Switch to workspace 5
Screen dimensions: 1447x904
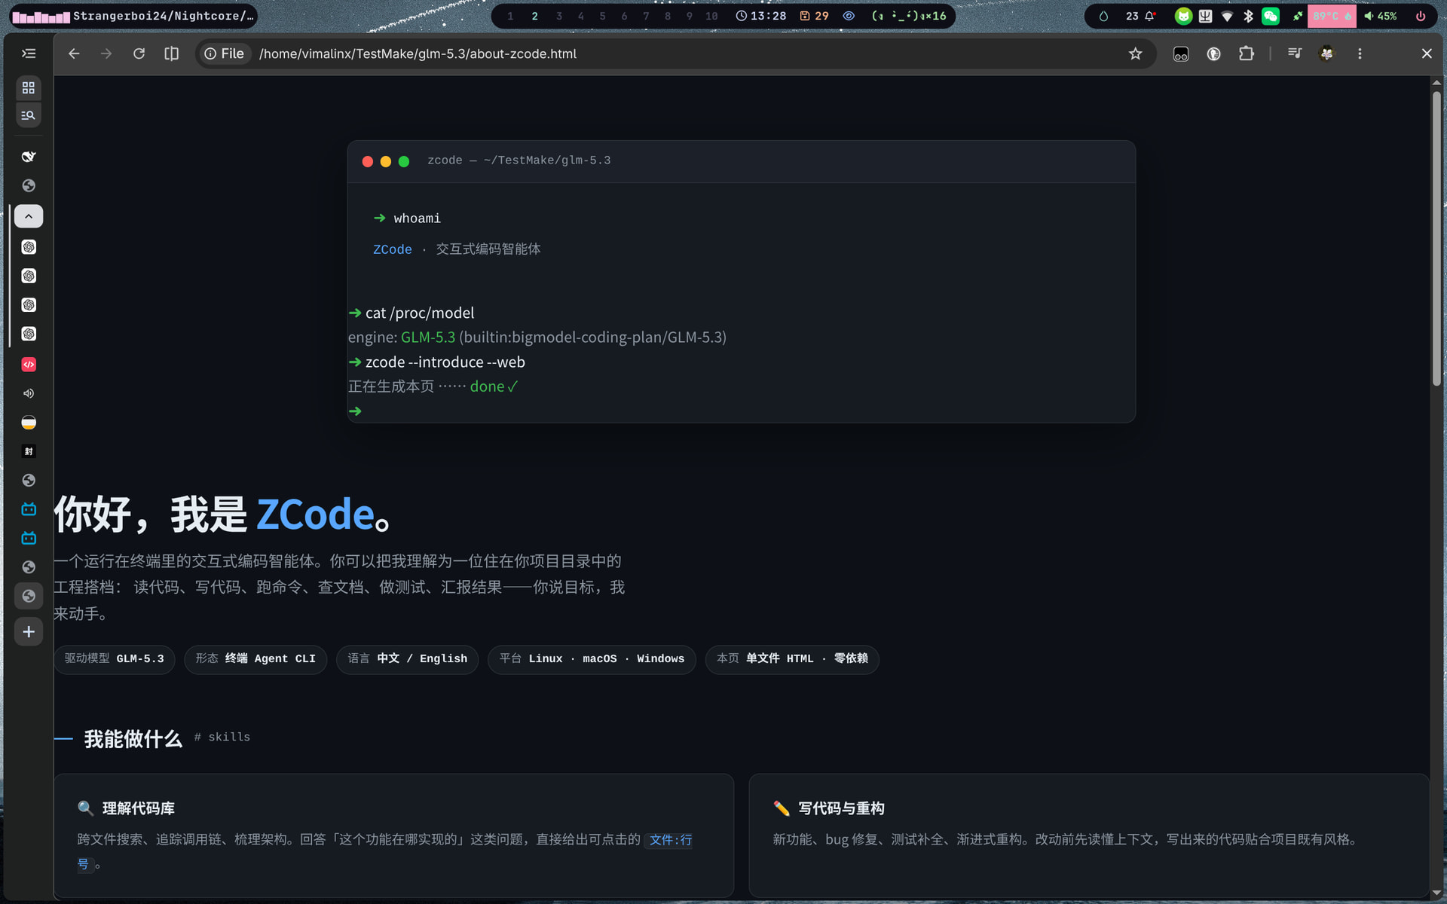(x=602, y=16)
